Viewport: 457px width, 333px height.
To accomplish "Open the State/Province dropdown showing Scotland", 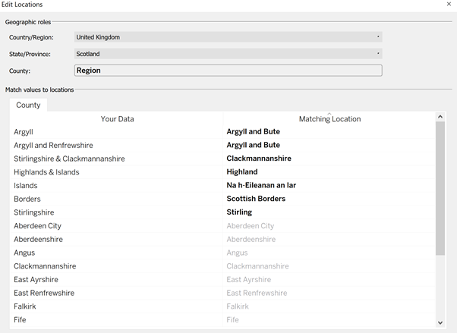I will [228, 54].
